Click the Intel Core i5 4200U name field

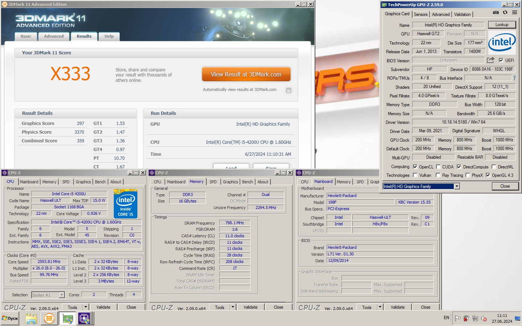pos(69,194)
